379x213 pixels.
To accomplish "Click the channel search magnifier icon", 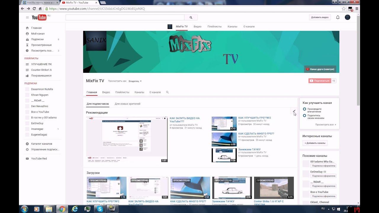I will 167,92.
